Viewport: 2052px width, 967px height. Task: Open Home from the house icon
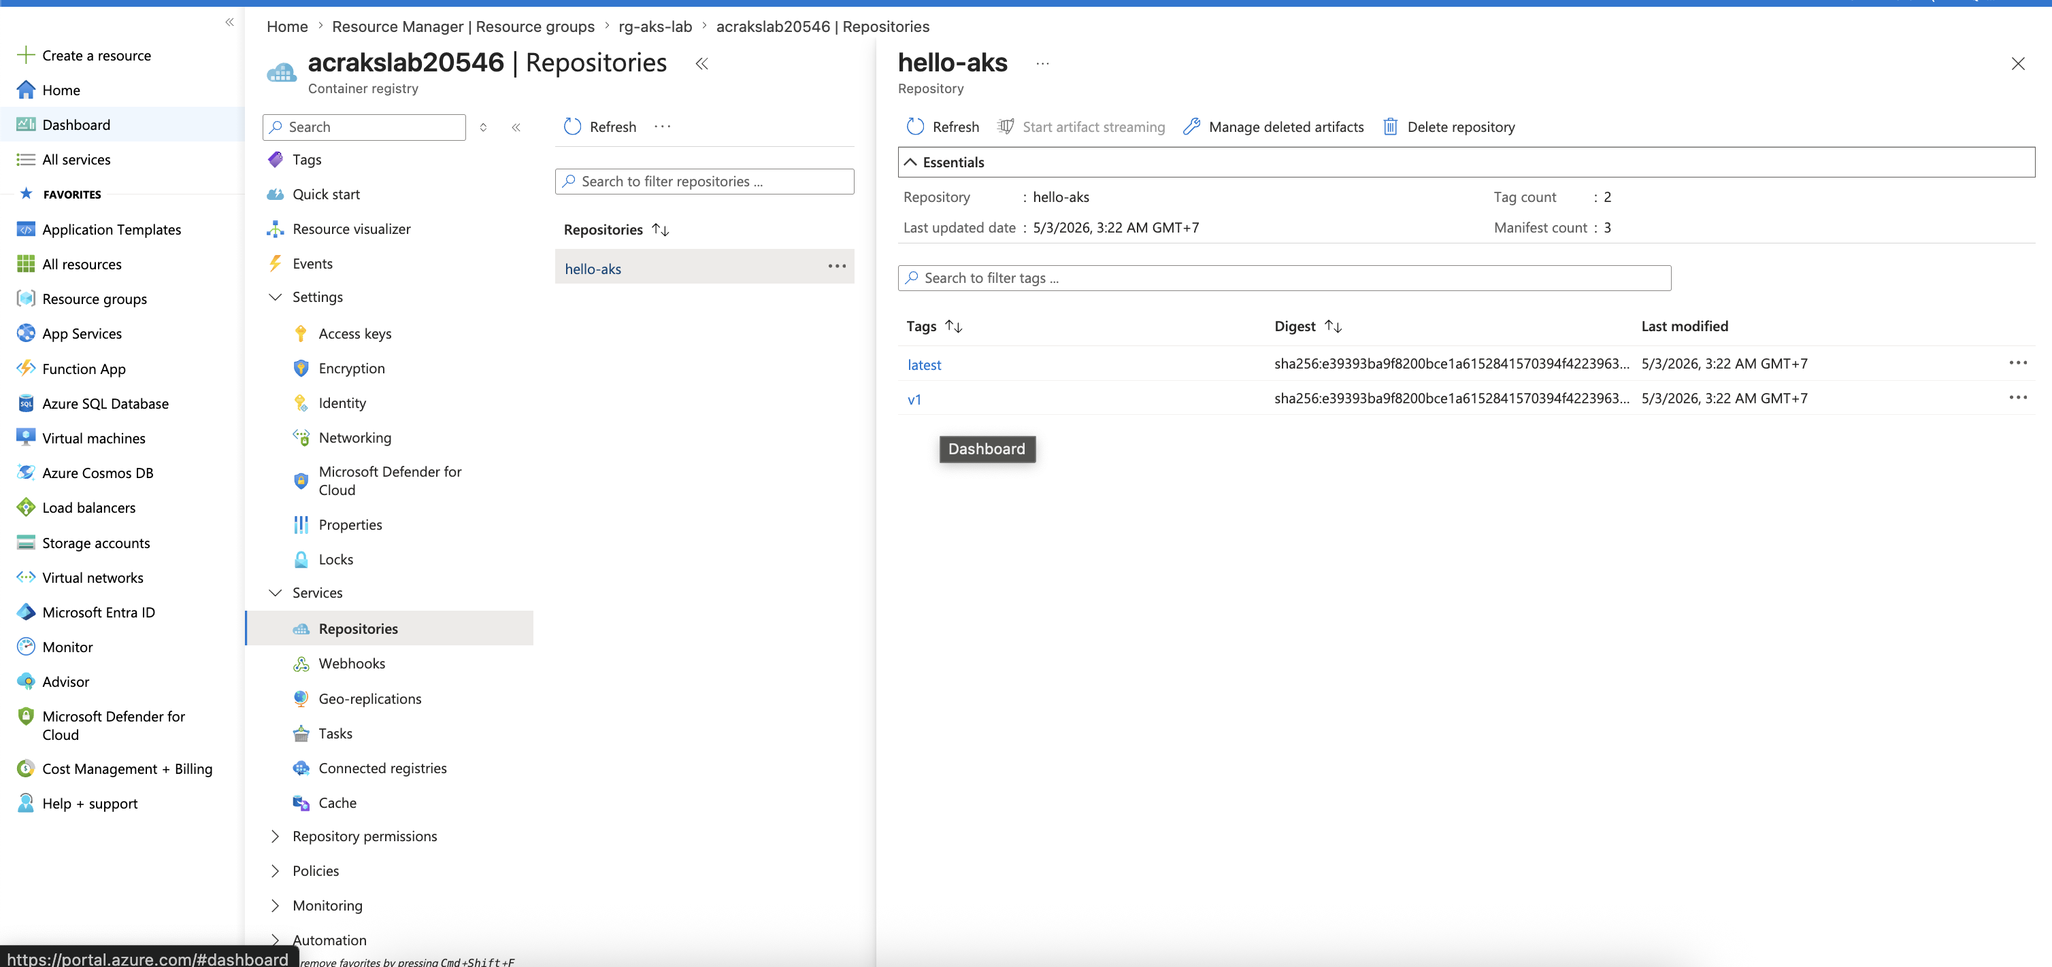point(25,90)
